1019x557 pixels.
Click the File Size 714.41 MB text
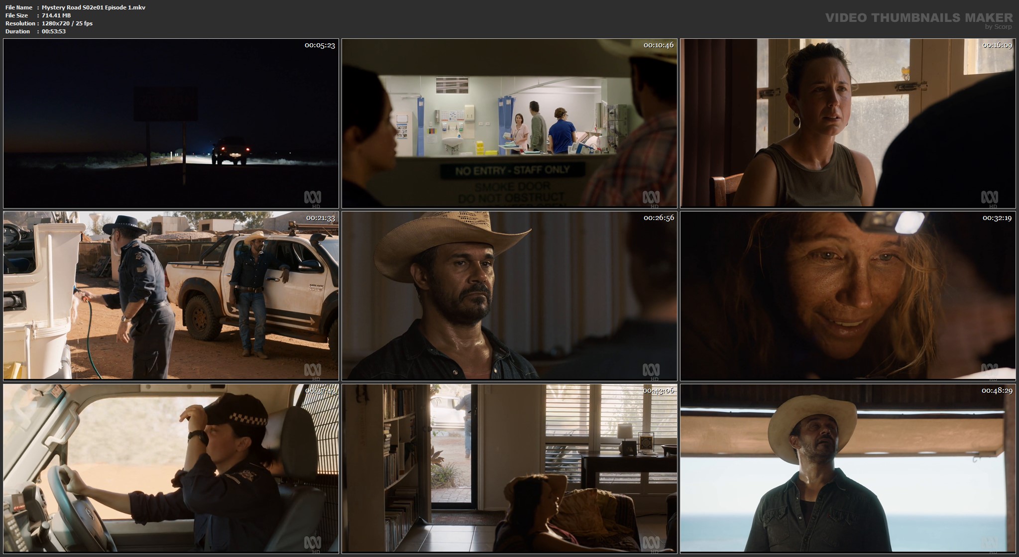coord(56,15)
